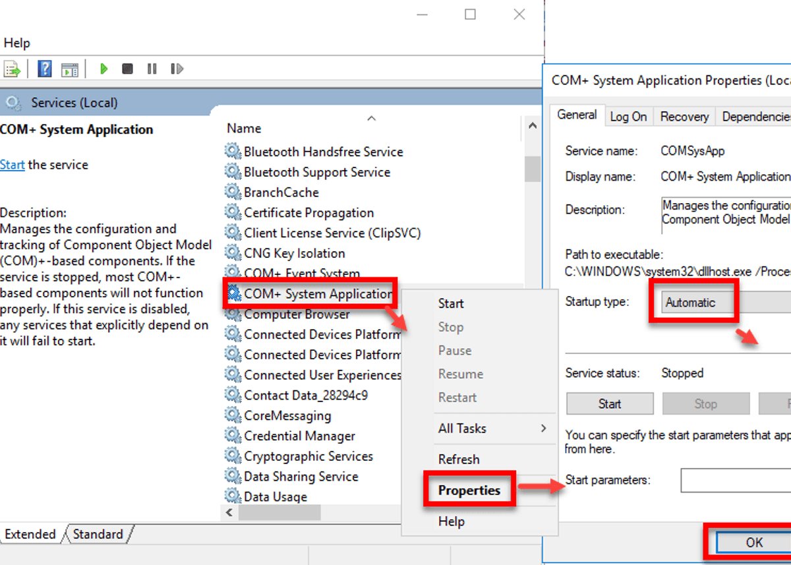Viewport: 791px width, 565px height.
Task: Close the Services window
Action: [x=519, y=14]
